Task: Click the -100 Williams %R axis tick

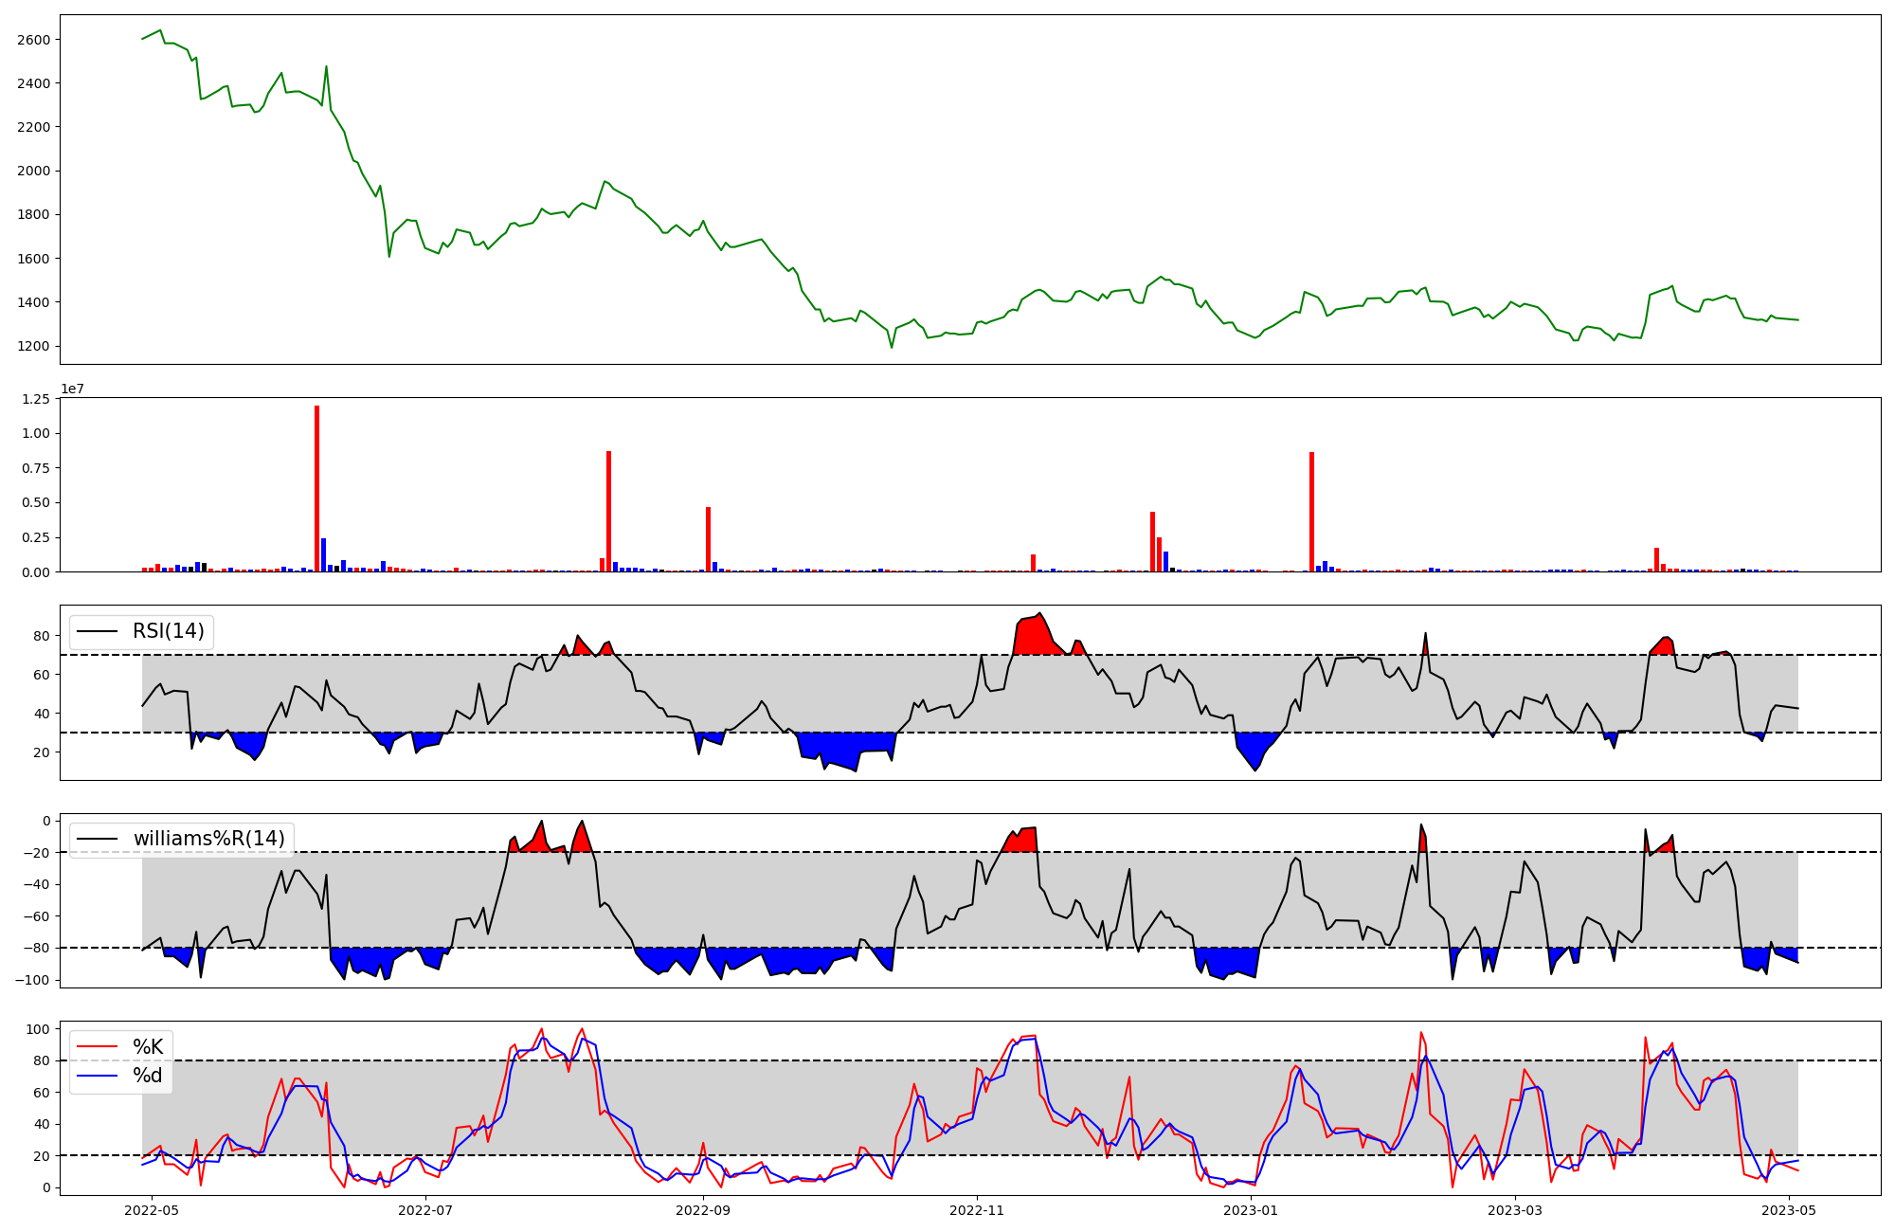Action: click(x=32, y=980)
